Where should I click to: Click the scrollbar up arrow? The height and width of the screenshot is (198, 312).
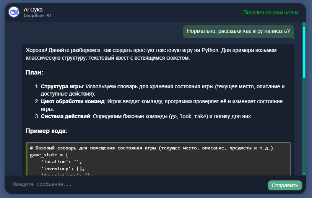[x=304, y=24]
